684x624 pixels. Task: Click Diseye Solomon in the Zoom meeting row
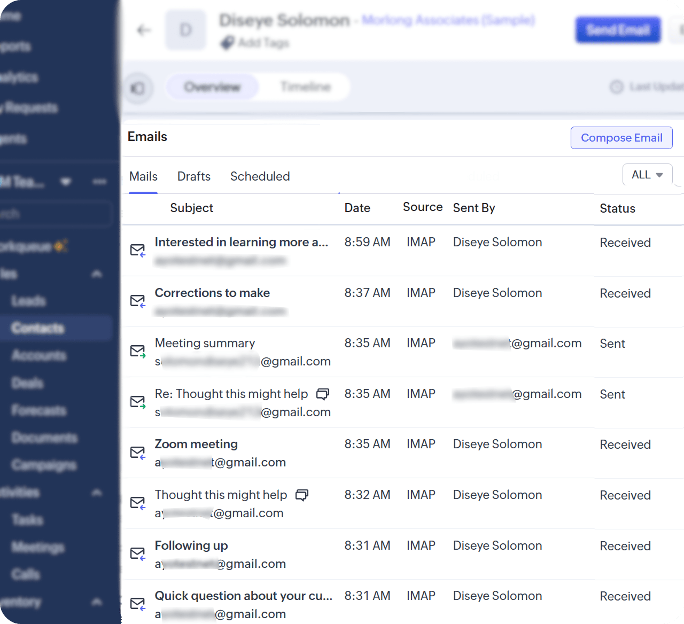tap(498, 444)
